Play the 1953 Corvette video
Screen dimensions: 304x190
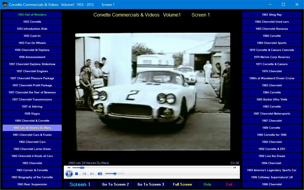(32, 22)
